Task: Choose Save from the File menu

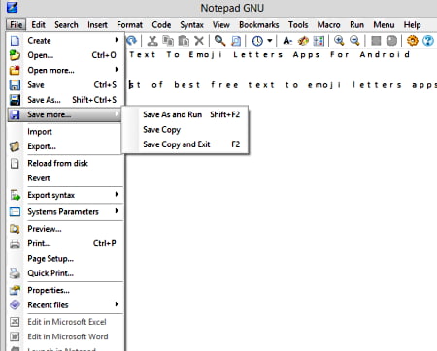Action: (65, 85)
